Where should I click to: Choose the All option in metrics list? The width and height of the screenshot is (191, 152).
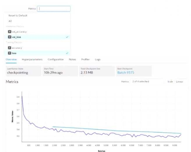click(x=10, y=21)
